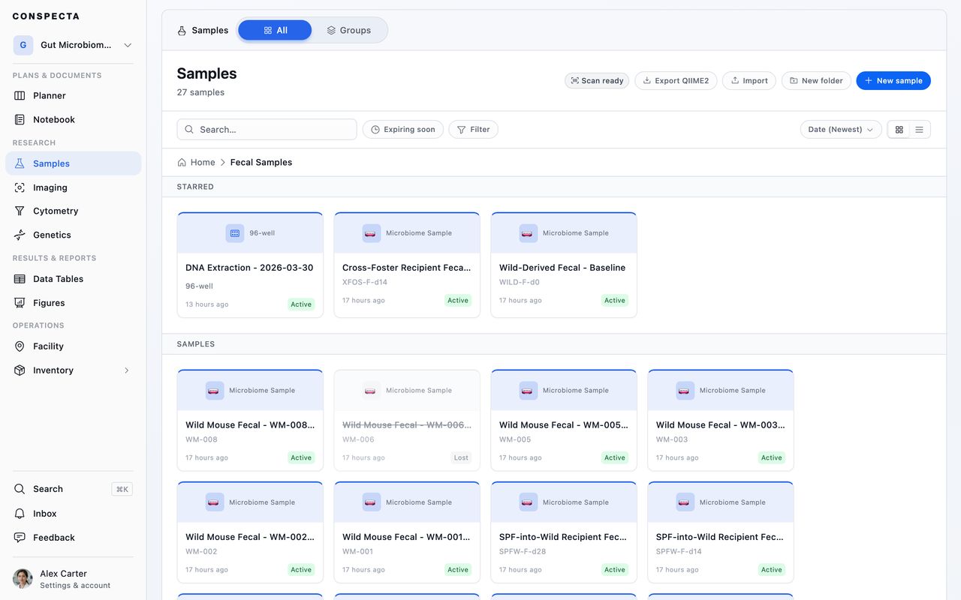Click the New sample button
961x600 pixels.
coord(893,81)
